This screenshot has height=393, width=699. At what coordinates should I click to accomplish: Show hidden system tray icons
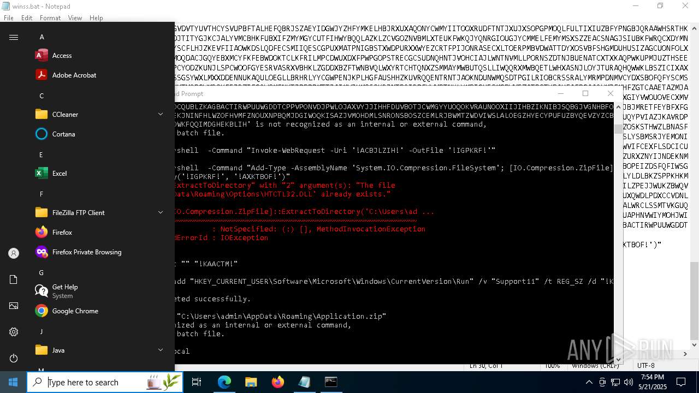click(589, 382)
